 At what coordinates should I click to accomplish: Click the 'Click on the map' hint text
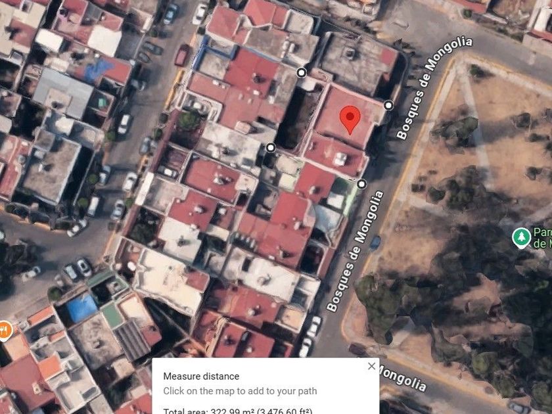(x=240, y=391)
